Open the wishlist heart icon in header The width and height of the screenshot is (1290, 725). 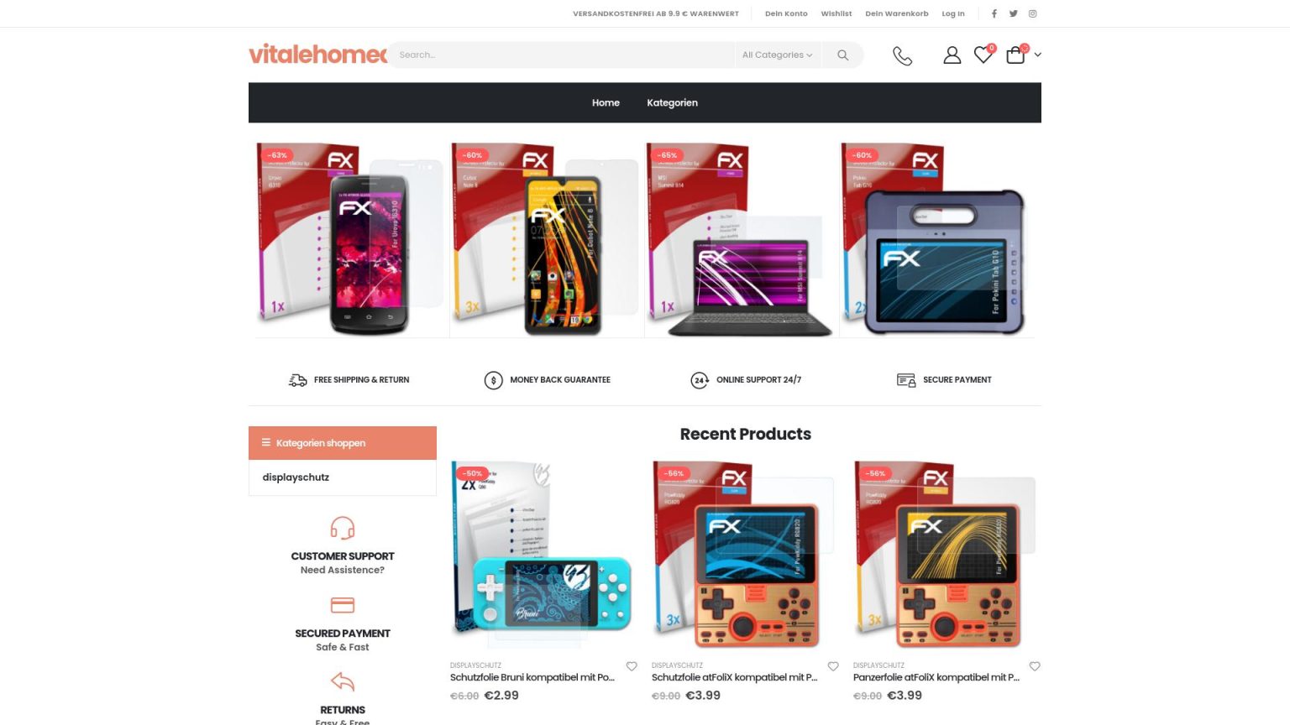[983, 55]
